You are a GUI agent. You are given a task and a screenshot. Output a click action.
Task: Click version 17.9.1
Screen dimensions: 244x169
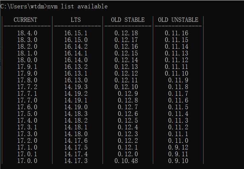point(27,67)
